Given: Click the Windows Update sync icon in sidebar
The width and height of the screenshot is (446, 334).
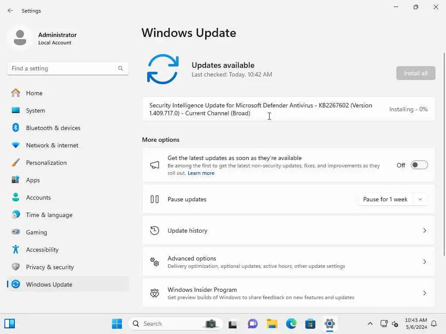Looking at the screenshot, I should [x=16, y=284].
